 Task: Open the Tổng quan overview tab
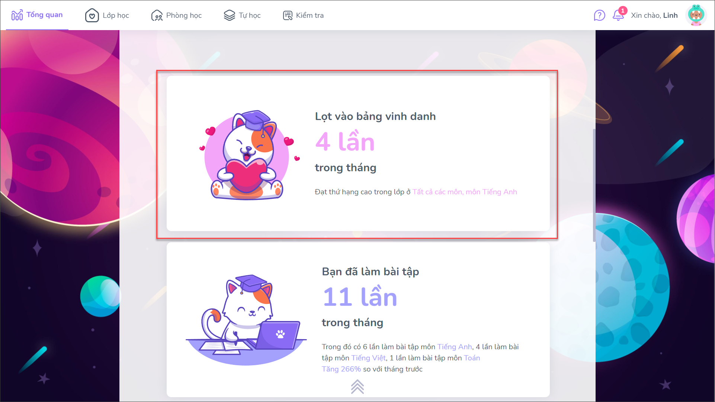pyautogui.click(x=37, y=15)
